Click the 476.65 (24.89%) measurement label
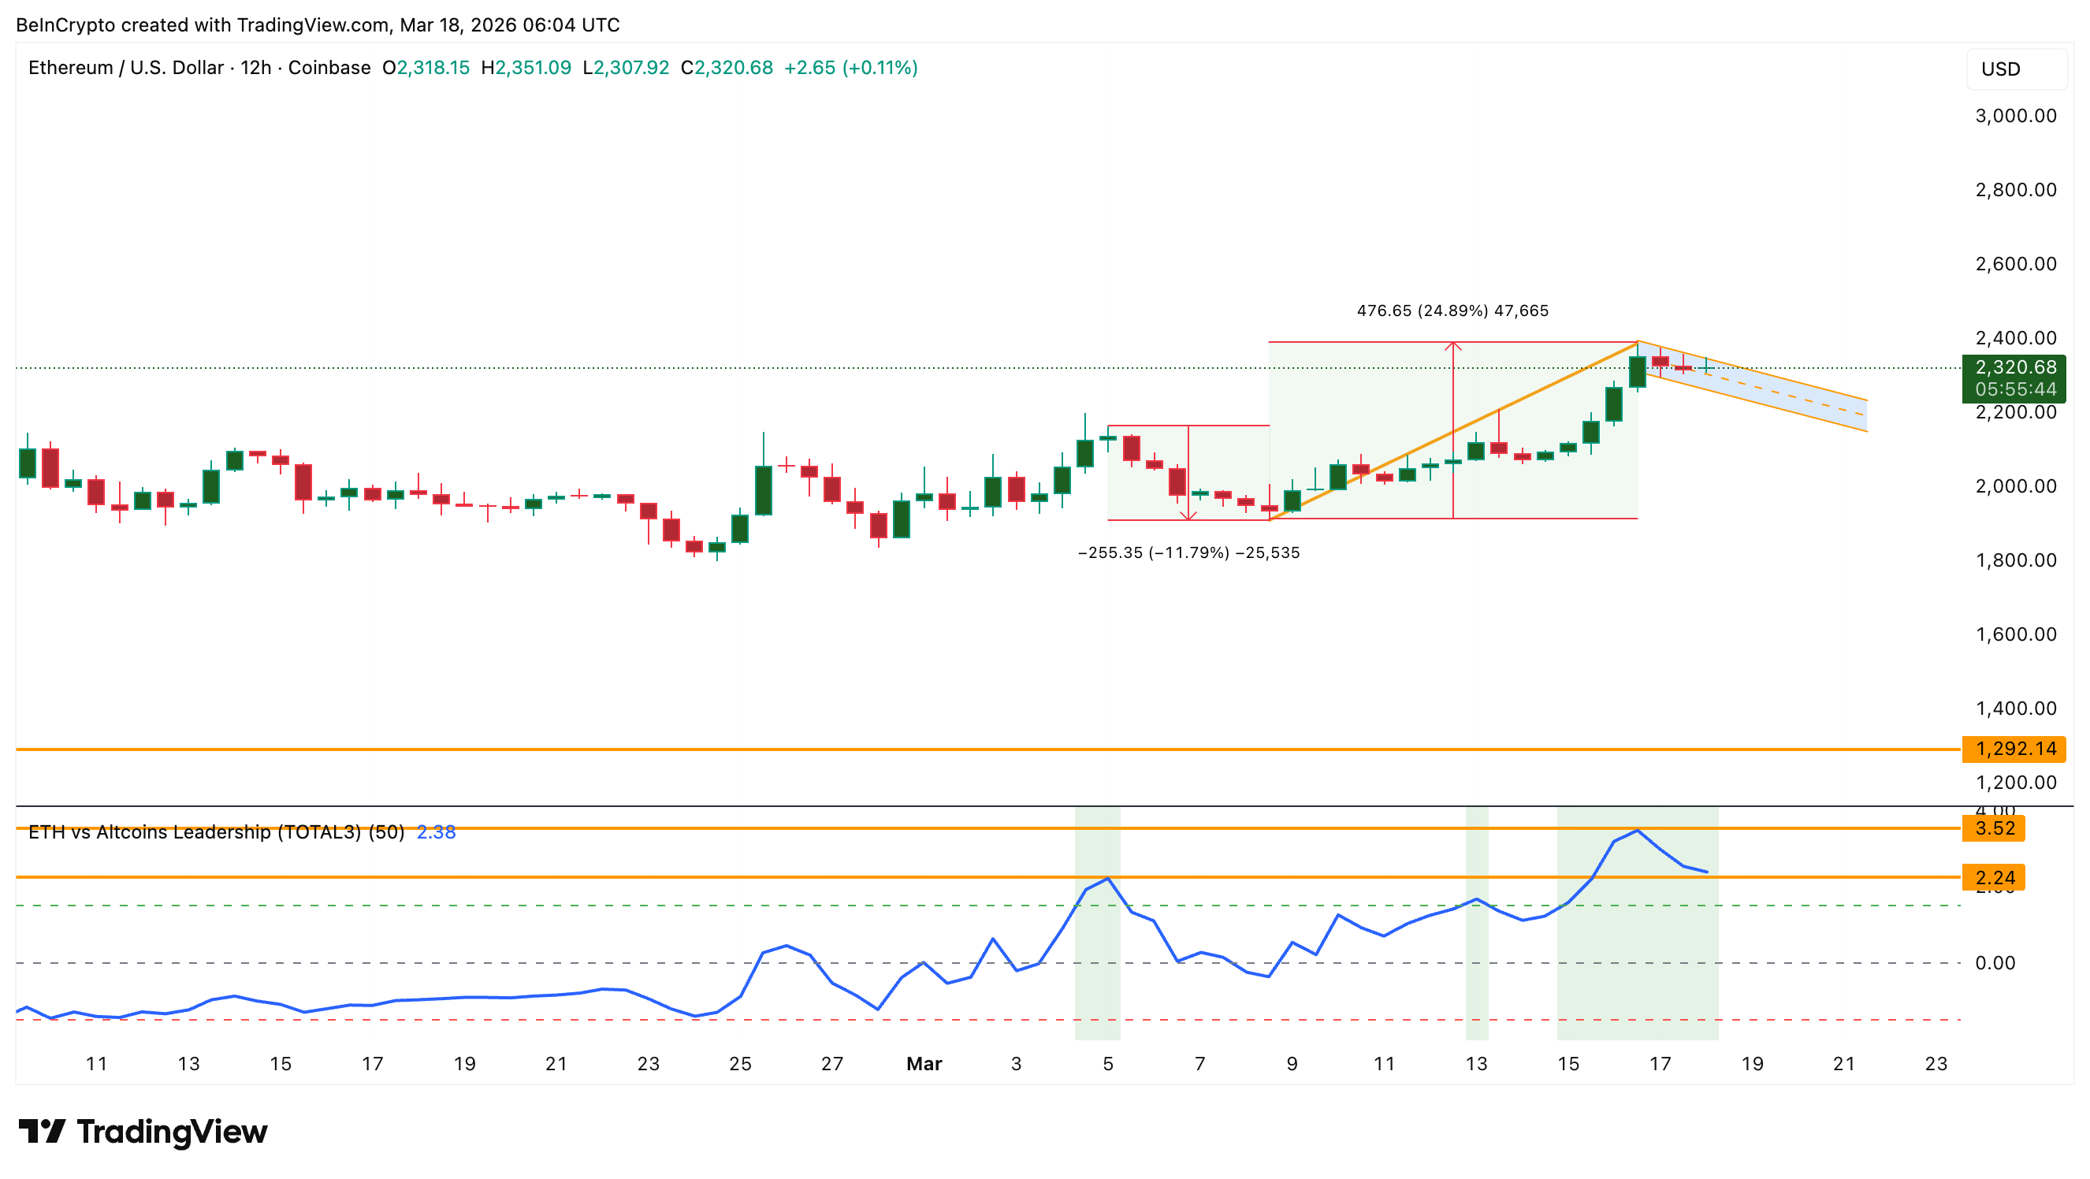This screenshot has width=2090, height=1179. 1452,311
